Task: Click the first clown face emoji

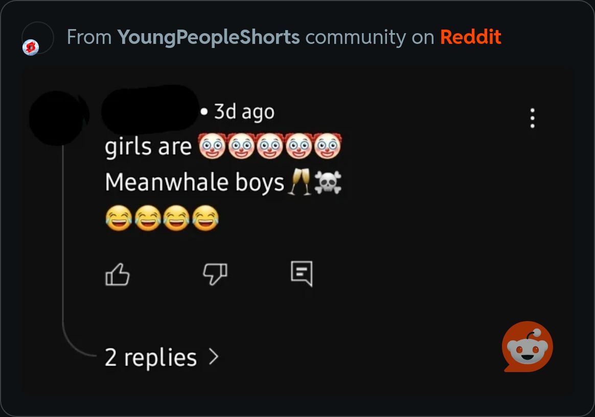Action: click(212, 146)
